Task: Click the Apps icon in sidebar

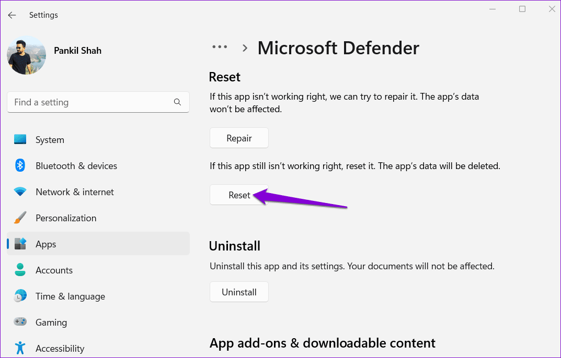Action: (20, 244)
